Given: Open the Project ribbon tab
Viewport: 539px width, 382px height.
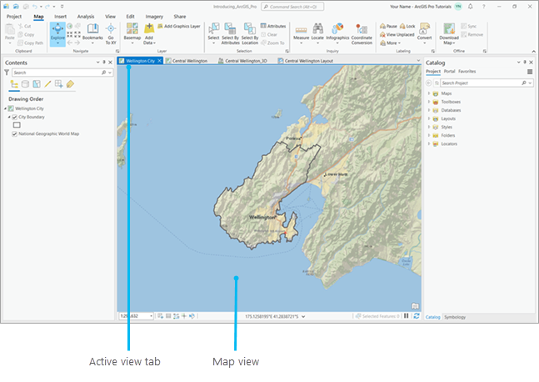Looking at the screenshot, I should [x=14, y=17].
